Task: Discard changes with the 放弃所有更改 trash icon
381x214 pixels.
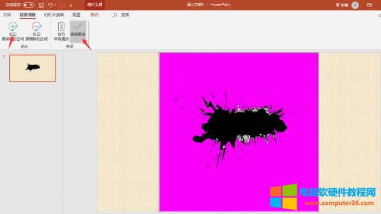Action: click(x=61, y=32)
